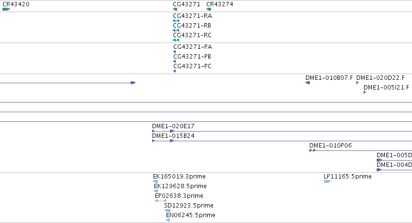Viewport: 412px width, 223px height.
Task: Click the DME1-010B07.F feature arrow
Action: (x=308, y=83)
